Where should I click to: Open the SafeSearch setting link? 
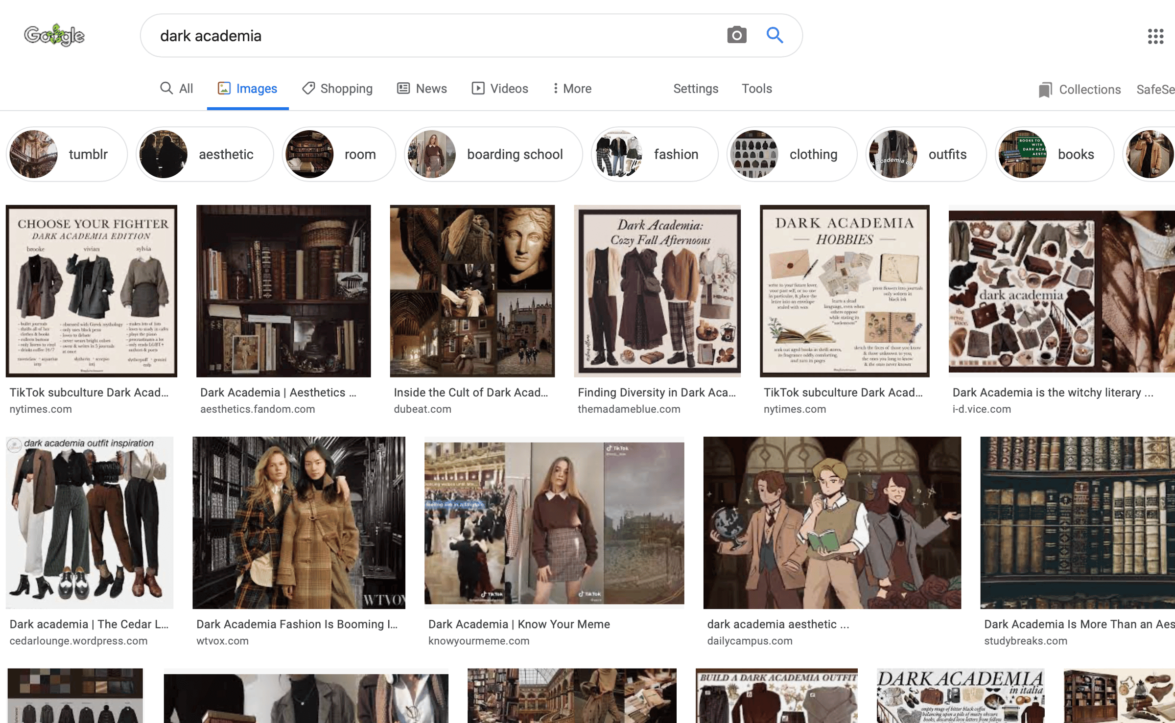(1155, 90)
